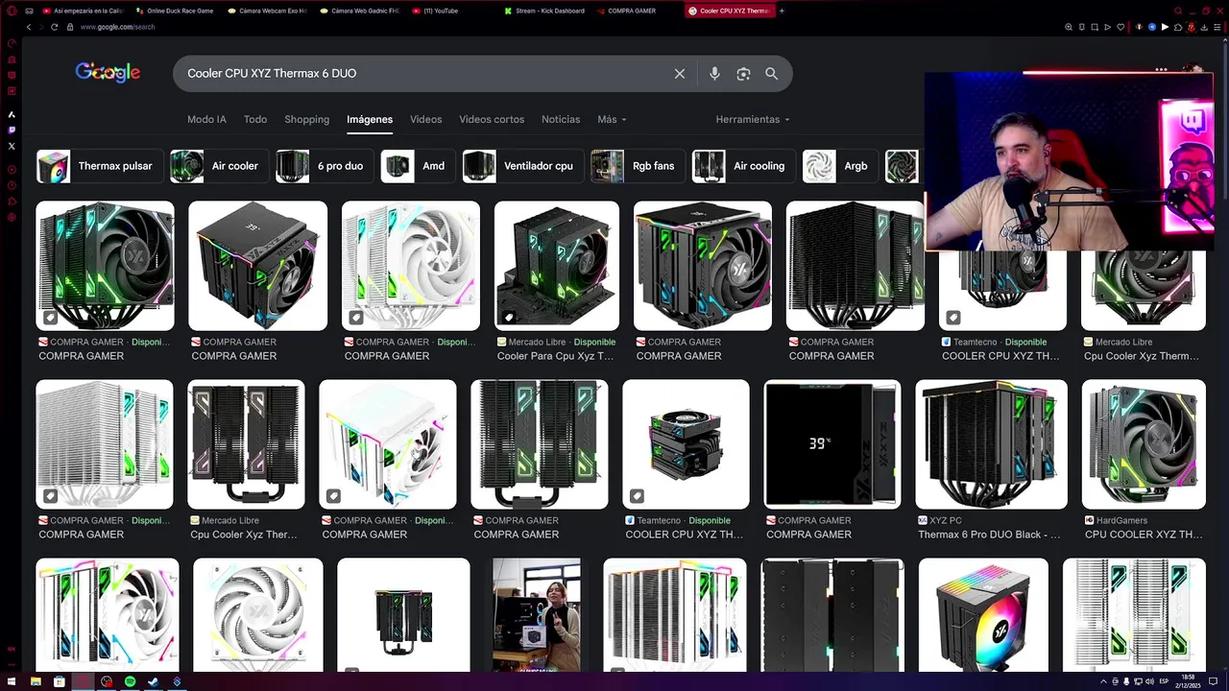Click the browser toolbar search magnifier icon
1229x691 pixels.
[x=1069, y=27]
